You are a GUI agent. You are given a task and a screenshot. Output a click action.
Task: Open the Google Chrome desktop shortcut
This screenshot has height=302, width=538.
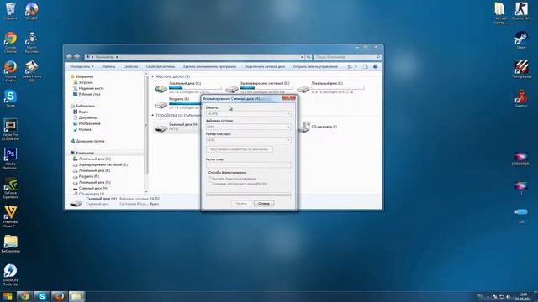10,42
